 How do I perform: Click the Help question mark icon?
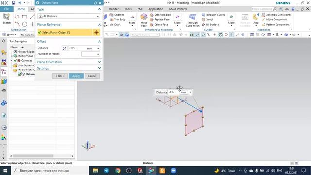[x=293, y=9]
